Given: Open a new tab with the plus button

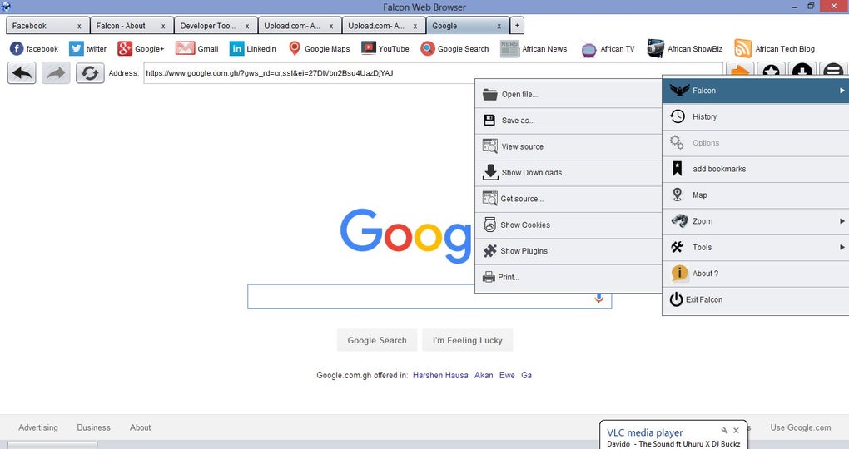Looking at the screenshot, I should coord(517,26).
